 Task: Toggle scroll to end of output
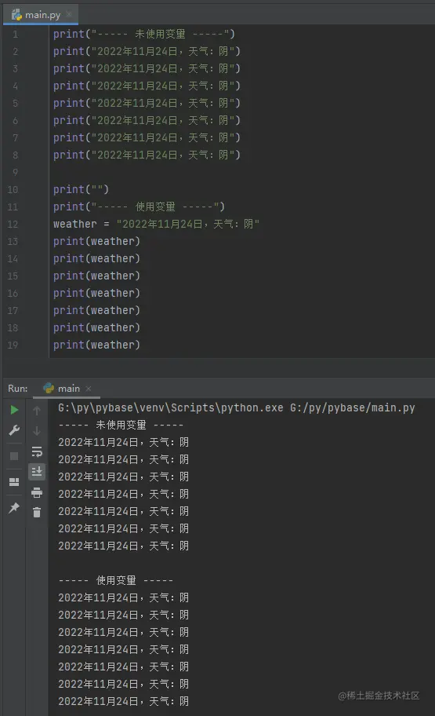37,471
